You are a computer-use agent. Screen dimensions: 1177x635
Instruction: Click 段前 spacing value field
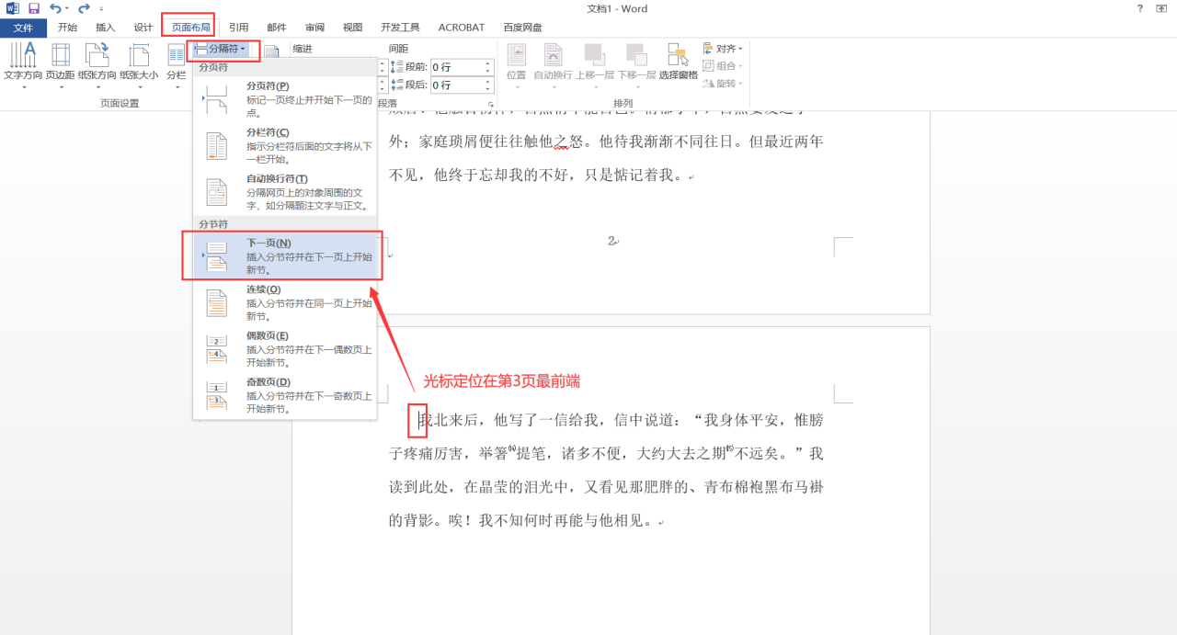pyautogui.click(x=456, y=67)
